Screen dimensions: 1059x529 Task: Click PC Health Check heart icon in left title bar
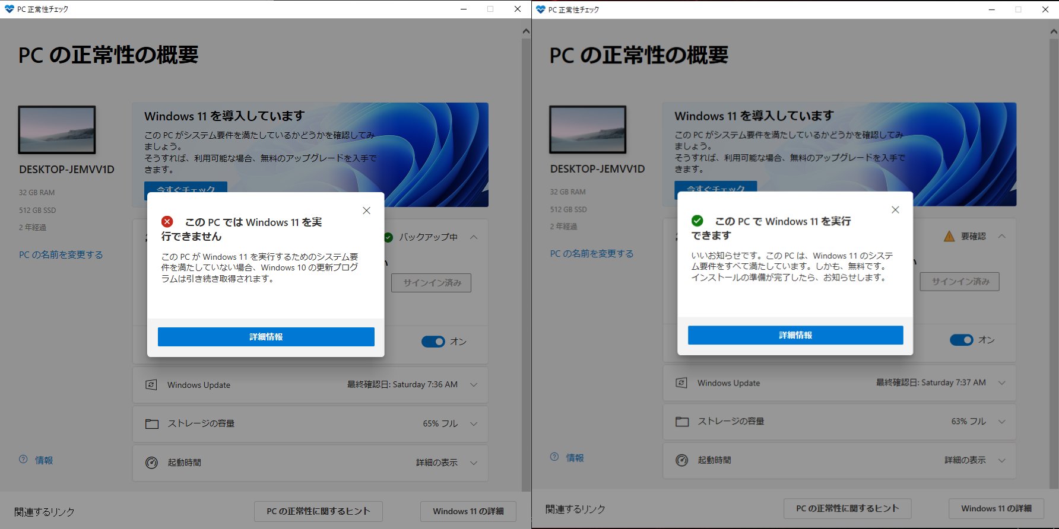(9, 9)
